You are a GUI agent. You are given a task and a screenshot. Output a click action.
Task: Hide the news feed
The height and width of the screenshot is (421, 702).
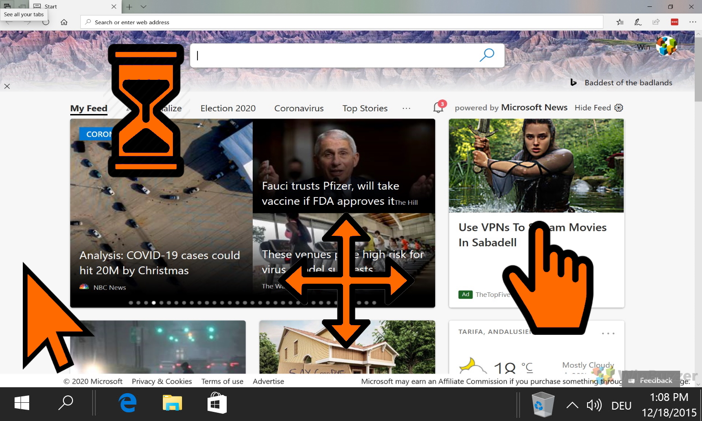coord(592,107)
